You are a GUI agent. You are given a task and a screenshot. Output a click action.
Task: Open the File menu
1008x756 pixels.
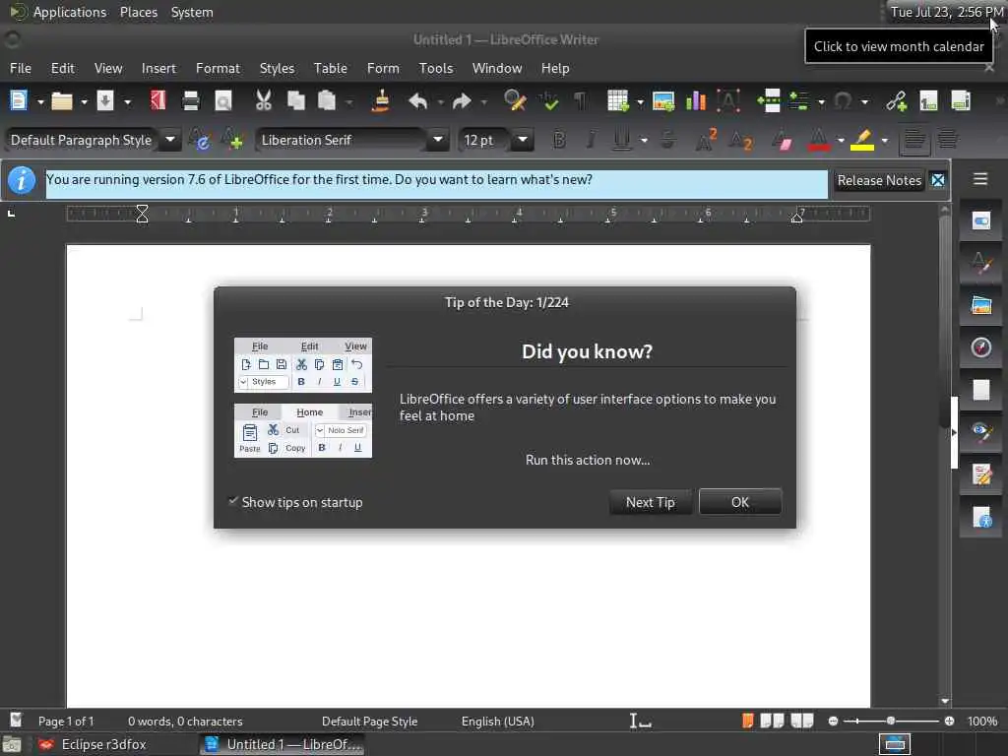tap(21, 68)
